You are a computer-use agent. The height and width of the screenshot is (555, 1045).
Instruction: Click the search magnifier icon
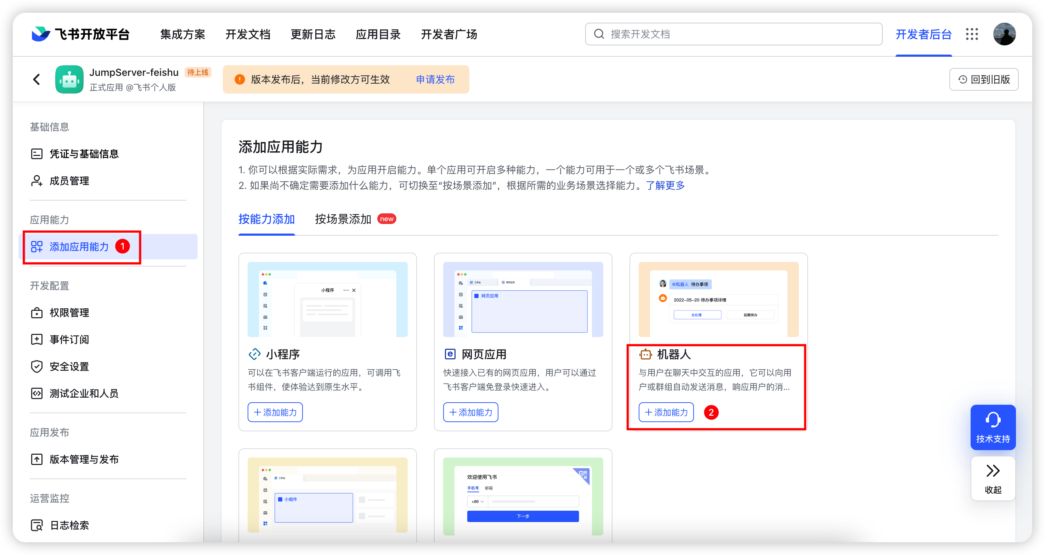[599, 34]
